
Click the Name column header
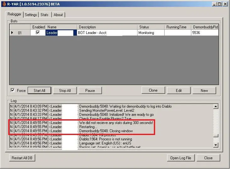pos(61,27)
